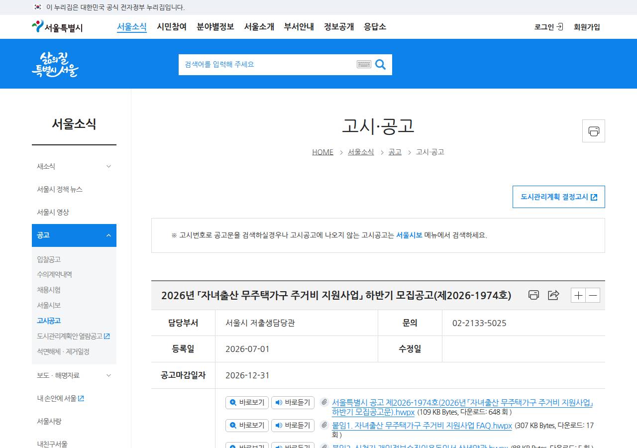This screenshot has width=637, height=448.
Task: Click the Seoul Metropolitan logo (서울특별시)
Action: tap(57, 27)
